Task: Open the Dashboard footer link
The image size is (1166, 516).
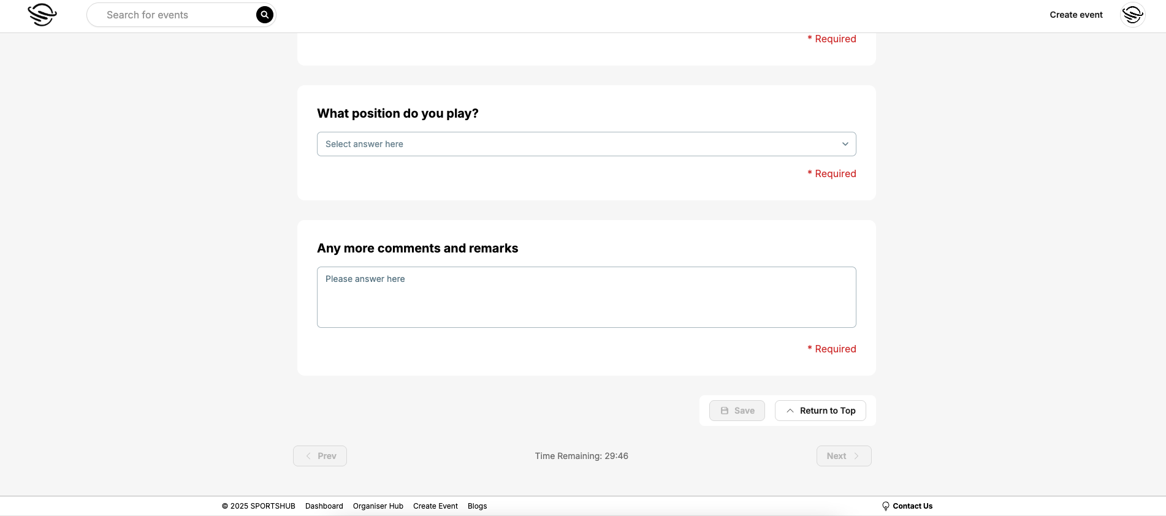Action: tap(324, 506)
